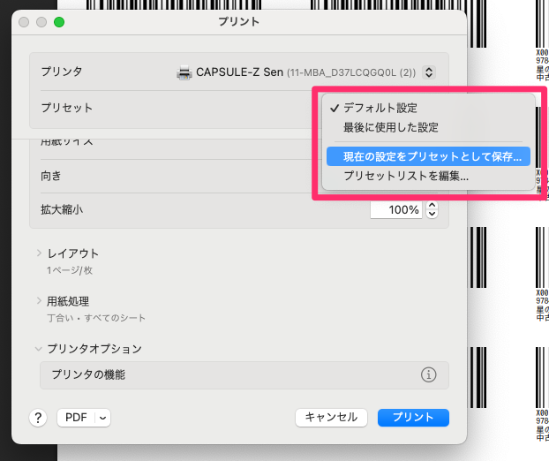Click the question mark help button
This screenshot has width=549, height=461.
(x=38, y=418)
